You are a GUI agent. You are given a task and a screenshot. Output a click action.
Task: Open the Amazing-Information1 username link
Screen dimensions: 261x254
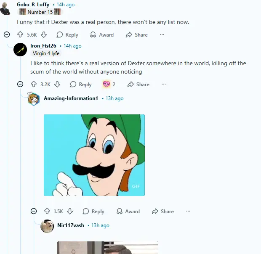(x=71, y=98)
